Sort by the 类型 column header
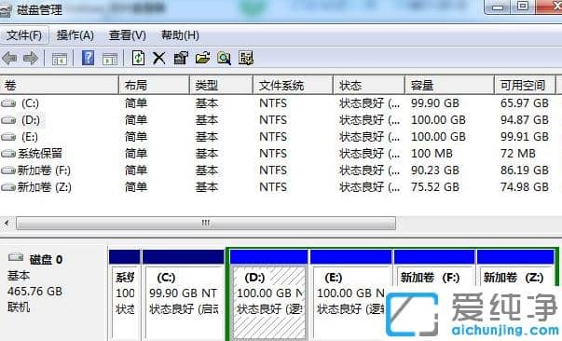Image resolution: width=562 pixels, height=341 pixels. [221, 86]
